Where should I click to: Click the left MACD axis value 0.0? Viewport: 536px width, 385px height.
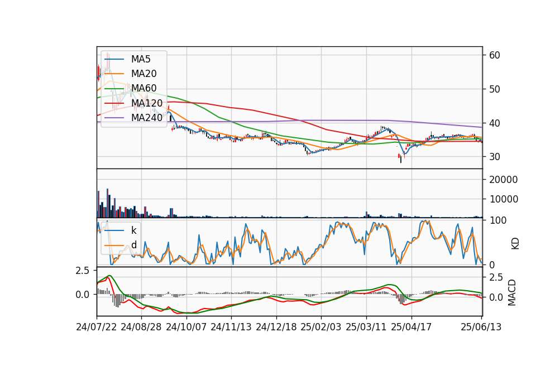tap(83, 295)
